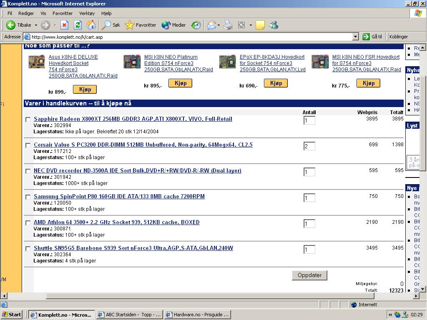Click the horizontal scrollbar thumb

click(210, 295)
